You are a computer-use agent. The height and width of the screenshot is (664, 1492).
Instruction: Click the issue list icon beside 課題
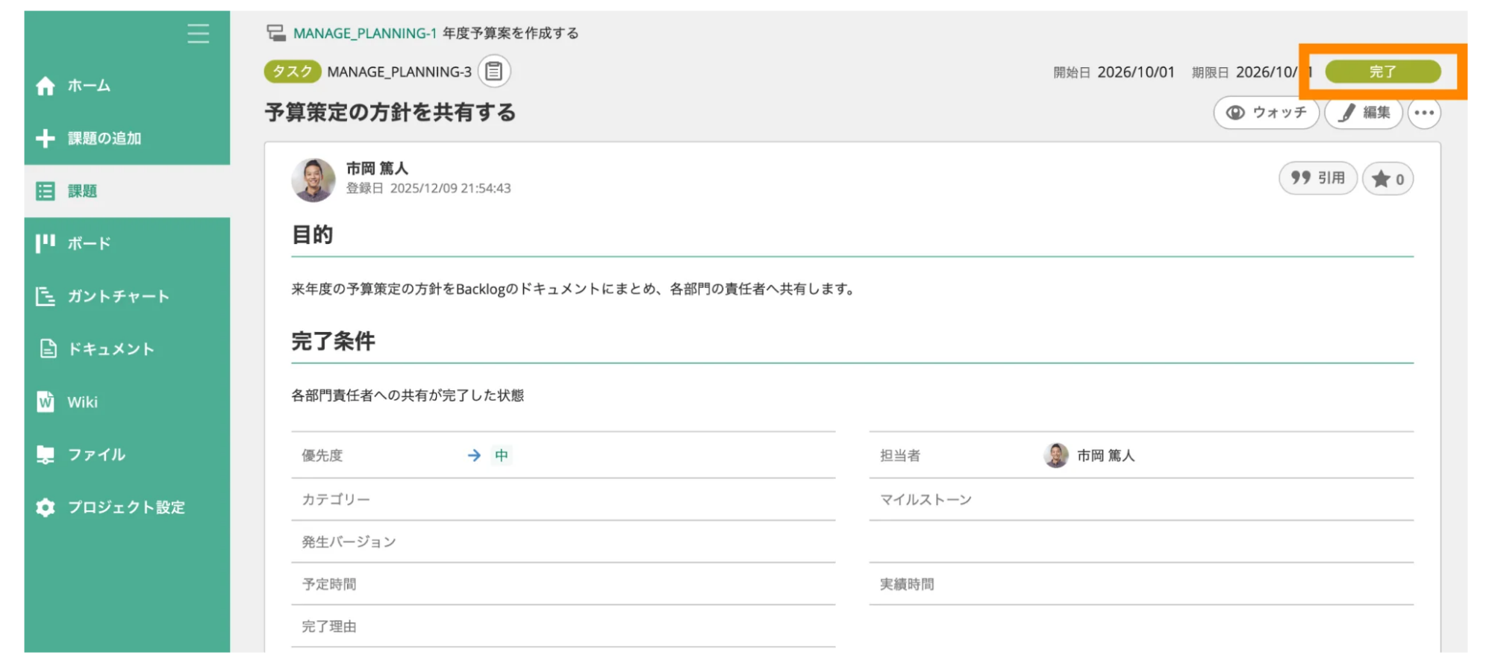(x=46, y=191)
